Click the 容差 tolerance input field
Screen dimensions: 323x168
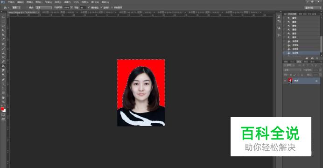click(83, 7)
